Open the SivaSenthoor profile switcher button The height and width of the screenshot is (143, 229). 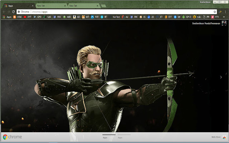pyautogui.click(x=205, y=2)
